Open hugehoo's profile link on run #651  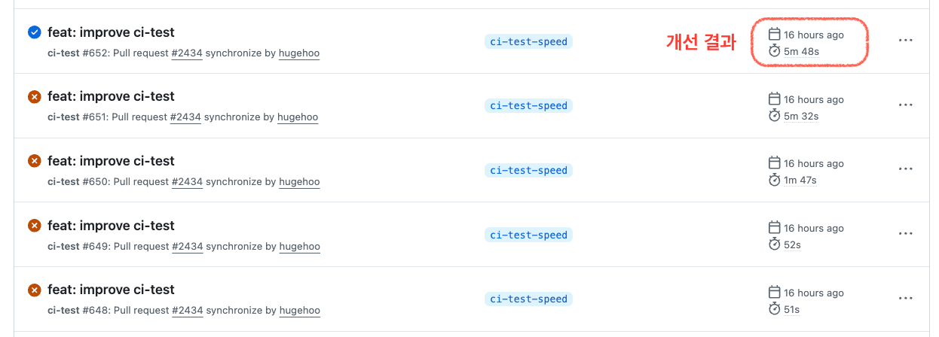tap(298, 117)
